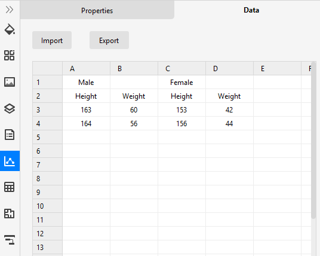Select the cell containing 56
The width and height of the screenshot is (320, 256).
[134, 123]
